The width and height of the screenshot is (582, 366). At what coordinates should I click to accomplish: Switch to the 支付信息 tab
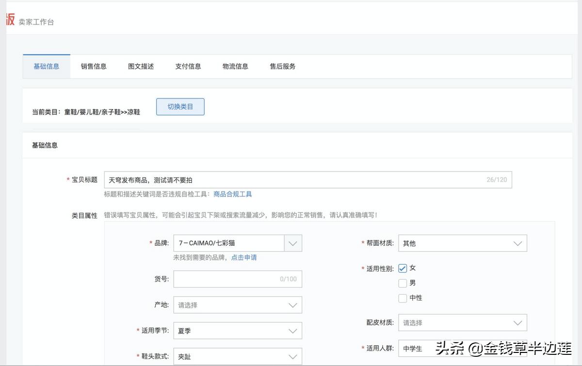click(x=188, y=66)
